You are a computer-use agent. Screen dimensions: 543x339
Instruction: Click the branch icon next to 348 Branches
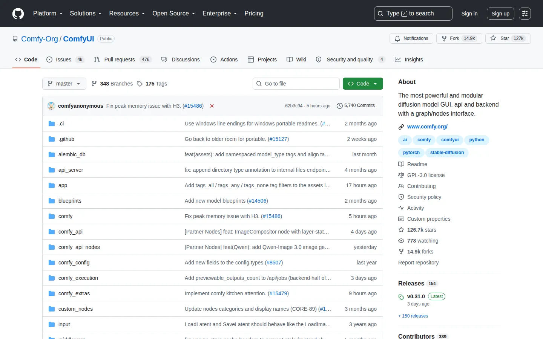tap(94, 84)
